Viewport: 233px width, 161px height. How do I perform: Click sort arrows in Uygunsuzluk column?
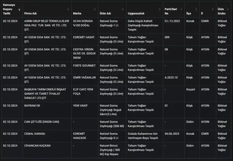160,10
